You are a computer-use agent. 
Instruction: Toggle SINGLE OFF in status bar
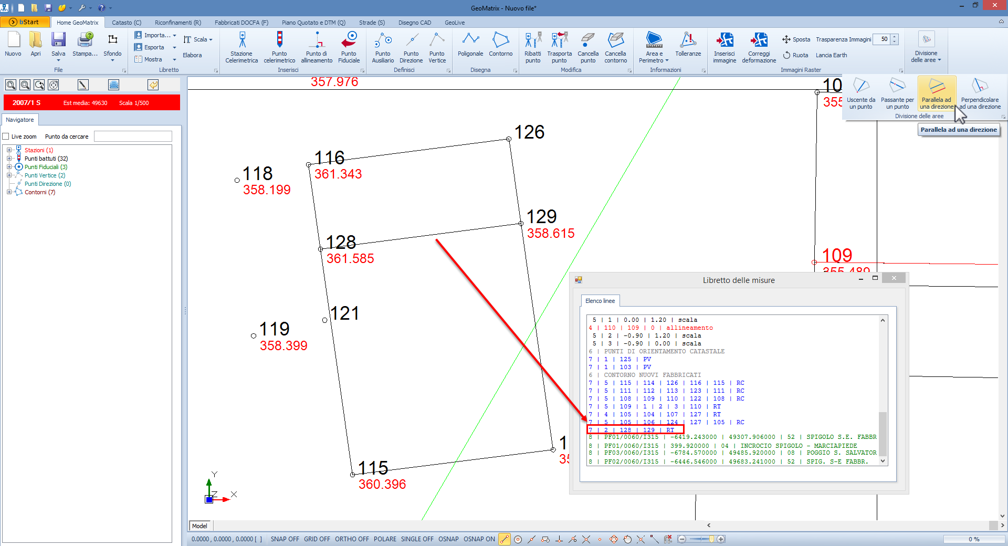click(417, 539)
